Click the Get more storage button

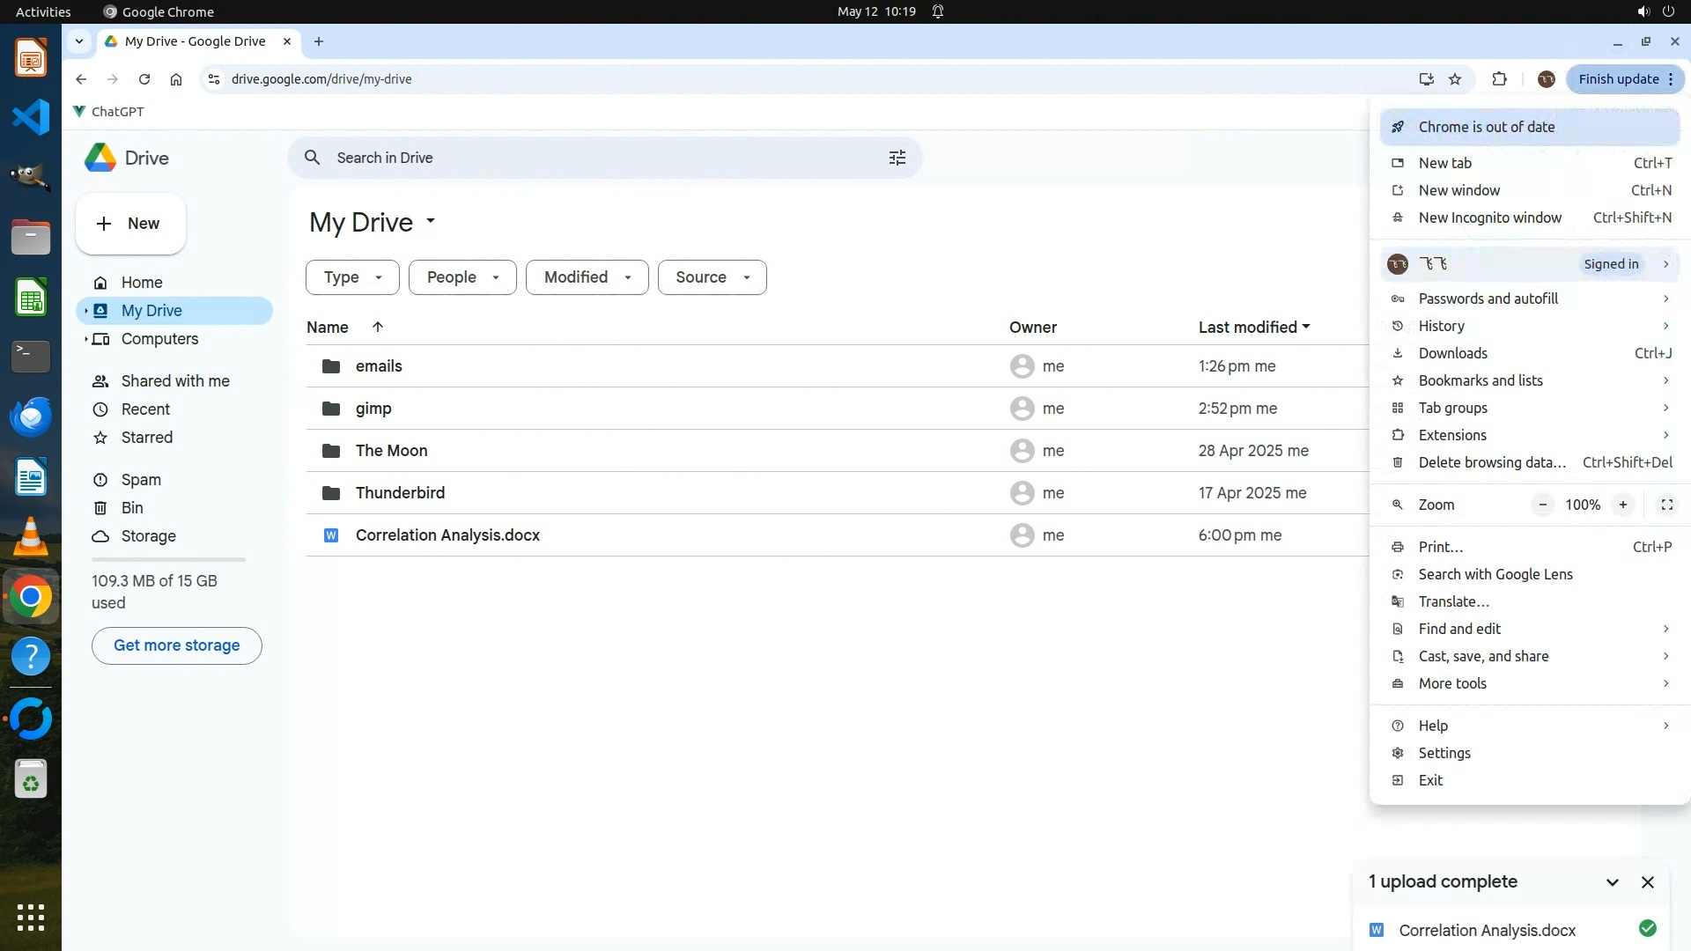click(x=176, y=645)
